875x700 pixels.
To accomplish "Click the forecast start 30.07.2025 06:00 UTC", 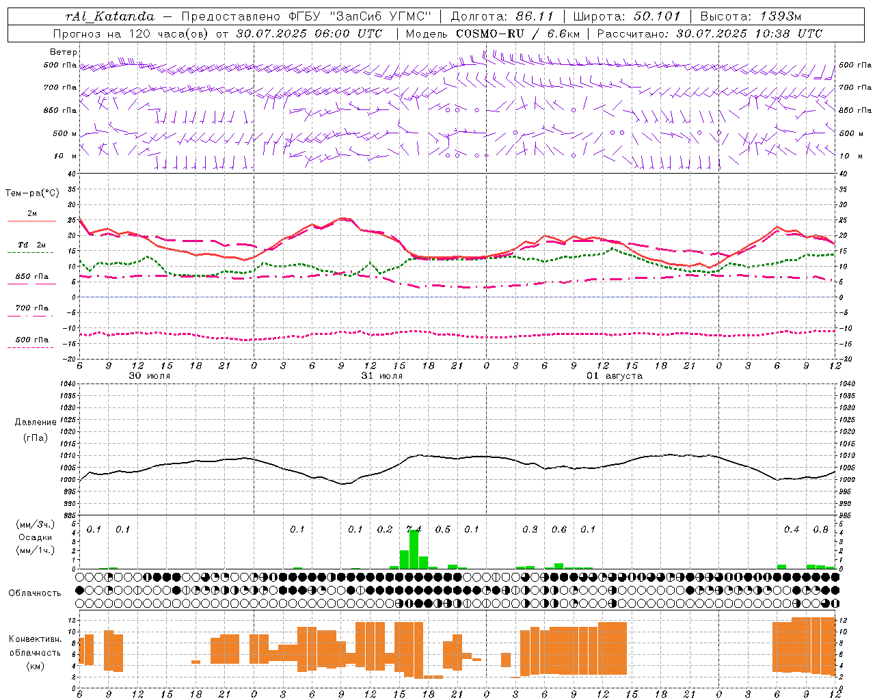I will click(x=309, y=33).
